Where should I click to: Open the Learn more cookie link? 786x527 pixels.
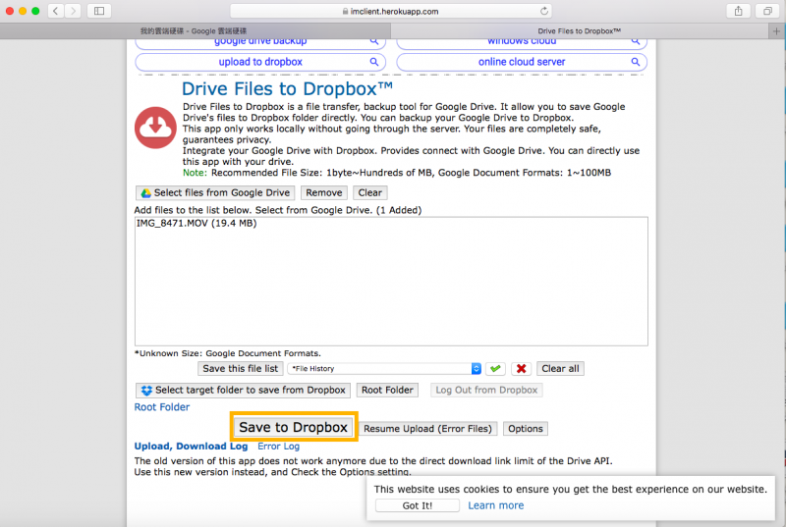pyautogui.click(x=496, y=506)
